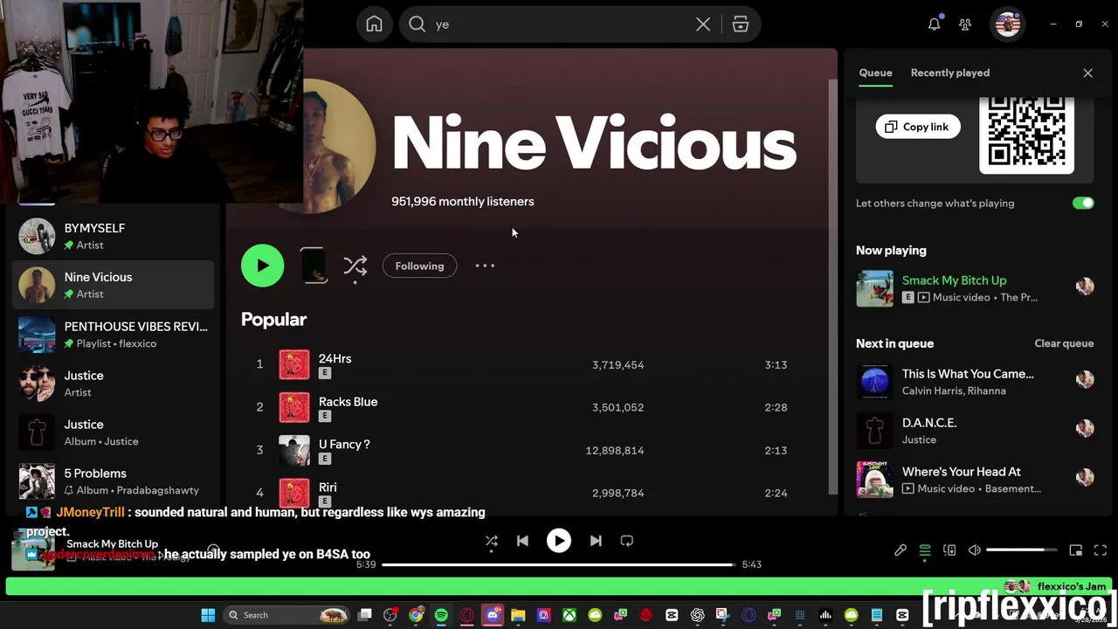
Task: Enable shuffle for Nine Vicious artist page
Action: (355, 266)
